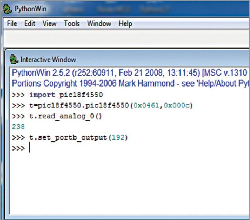This screenshot has width=250, height=220.
Task: Open the View menu
Action: 50,24
